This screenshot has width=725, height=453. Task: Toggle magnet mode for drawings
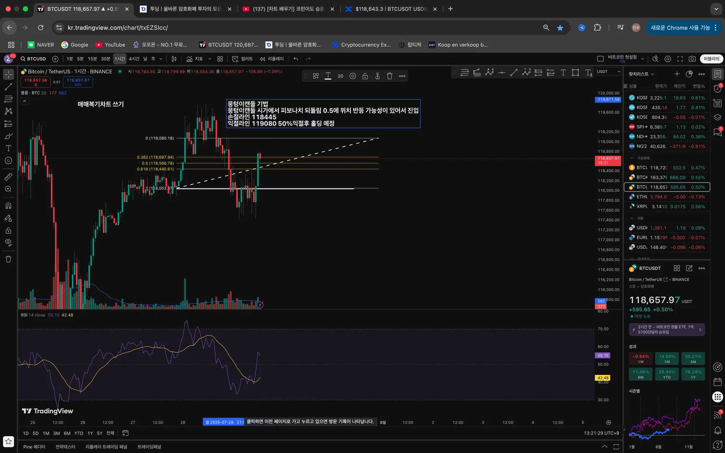point(8,206)
